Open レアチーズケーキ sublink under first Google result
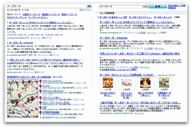This screenshot has height=128, width=192. tap(36, 35)
